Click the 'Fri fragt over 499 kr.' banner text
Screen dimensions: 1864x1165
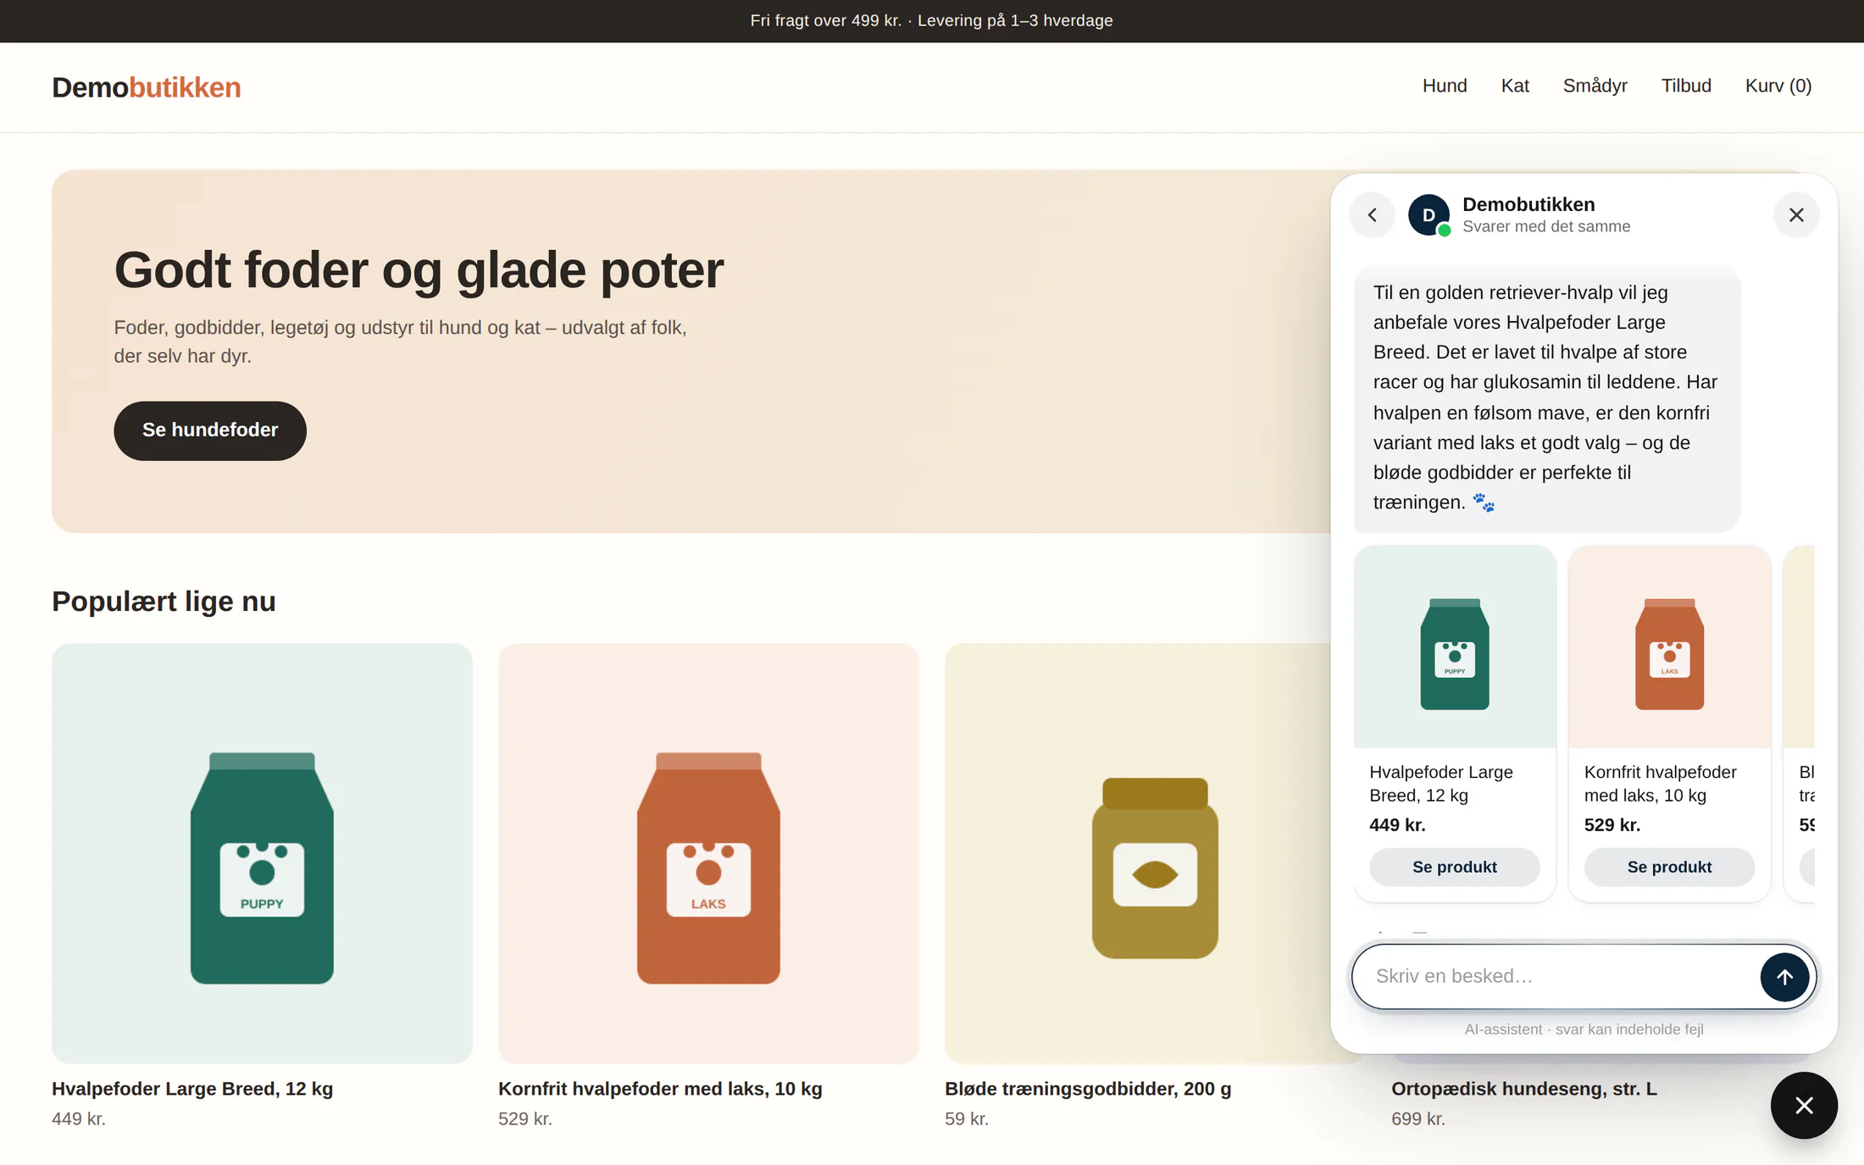tap(824, 20)
